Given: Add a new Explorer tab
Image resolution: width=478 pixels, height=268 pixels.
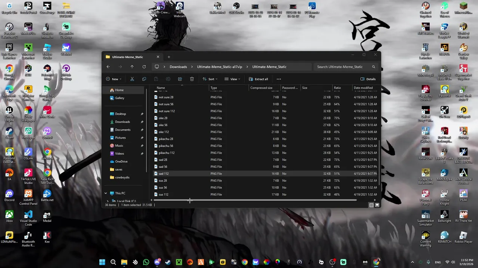Looking at the screenshot, I should pos(169,57).
